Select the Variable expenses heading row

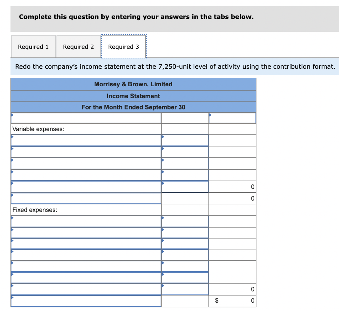point(86,129)
